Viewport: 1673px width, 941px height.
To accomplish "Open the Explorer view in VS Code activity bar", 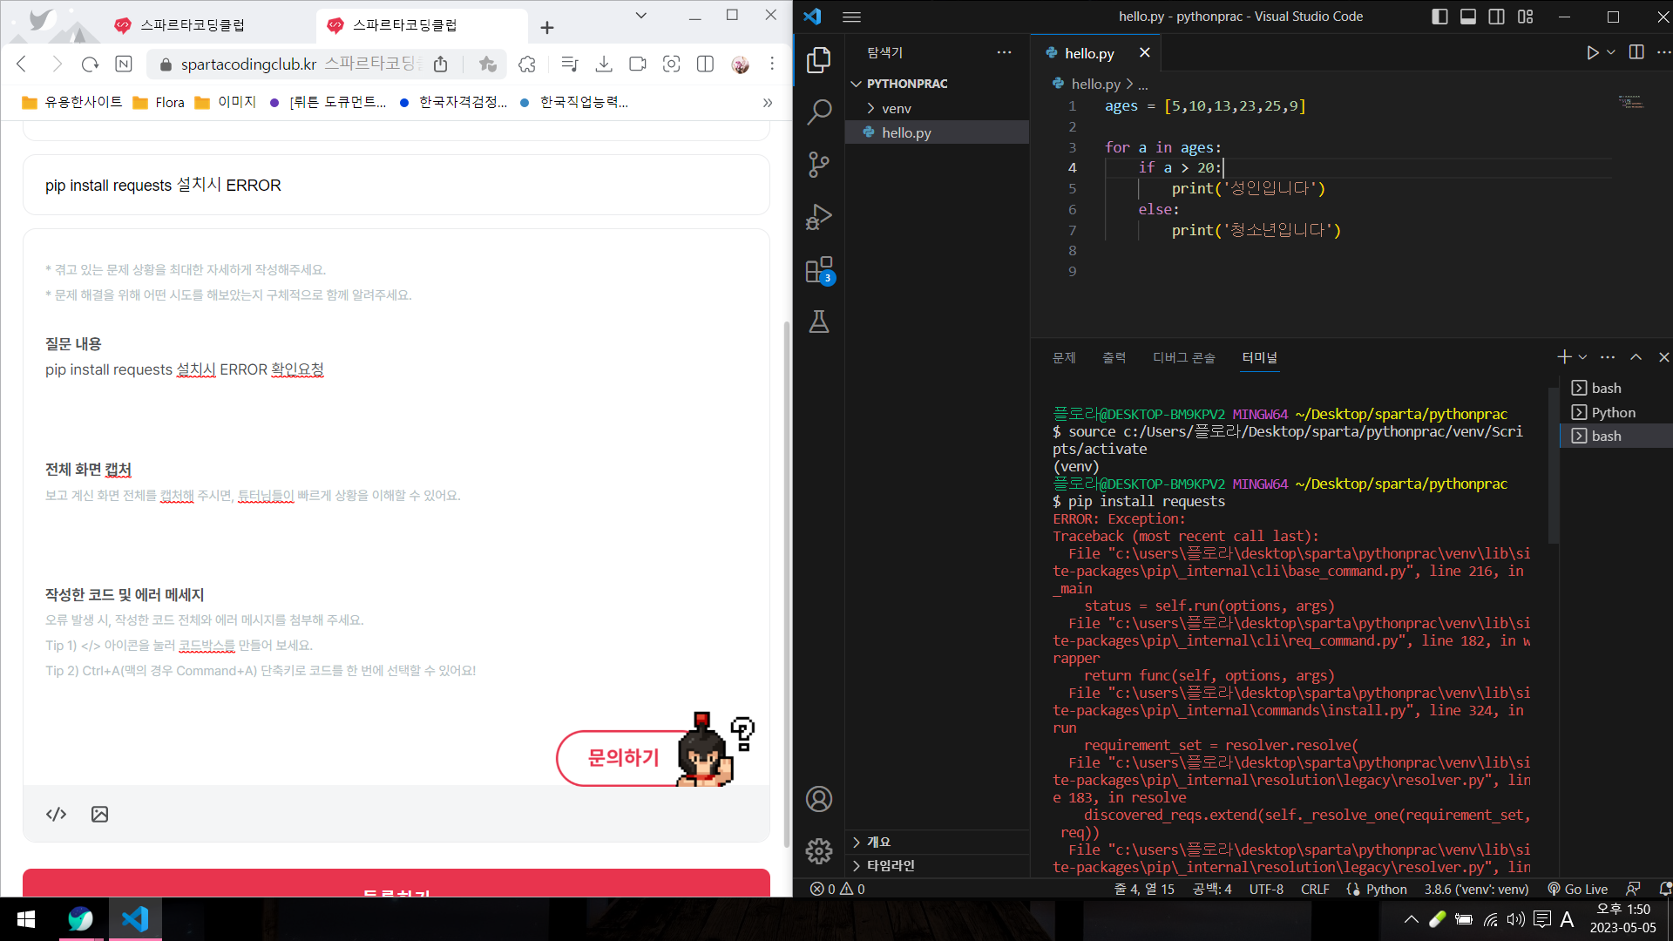I will [x=818, y=60].
